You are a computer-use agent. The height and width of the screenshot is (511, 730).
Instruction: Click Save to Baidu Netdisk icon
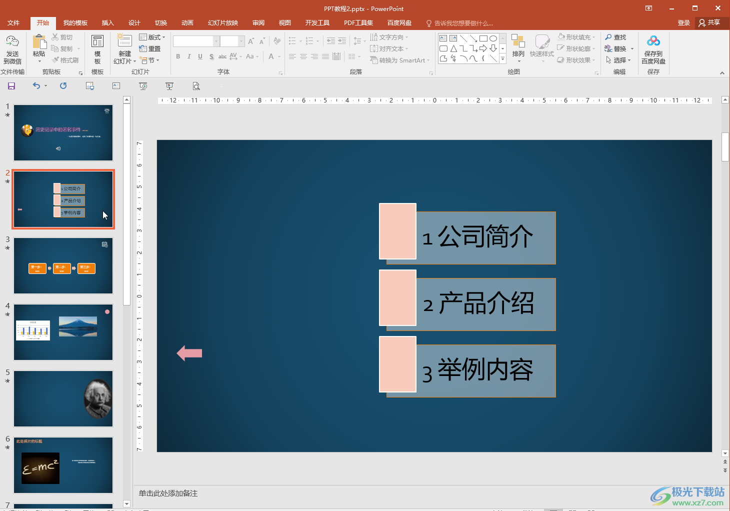[x=653, y=41]
